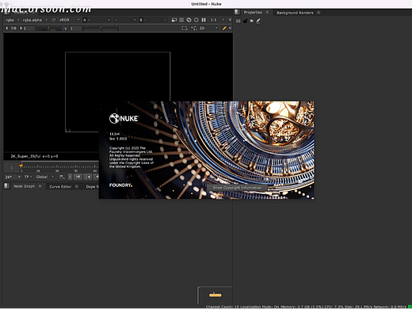Image resolution: width=412 pixels, height=309 pixels.
Task: Click the gamma value input field
Action: pyautogui.click(x=75, y=29)
